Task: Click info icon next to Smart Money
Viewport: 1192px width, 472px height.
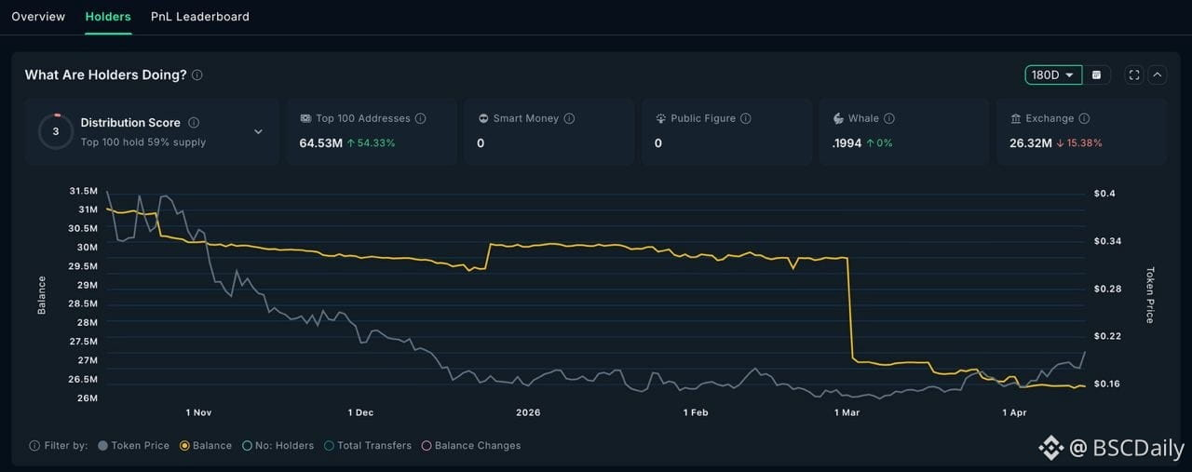Action: (569, 119)
